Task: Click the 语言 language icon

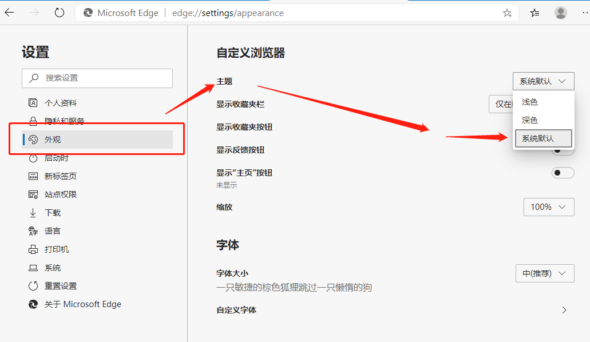Action: [33, 231]
